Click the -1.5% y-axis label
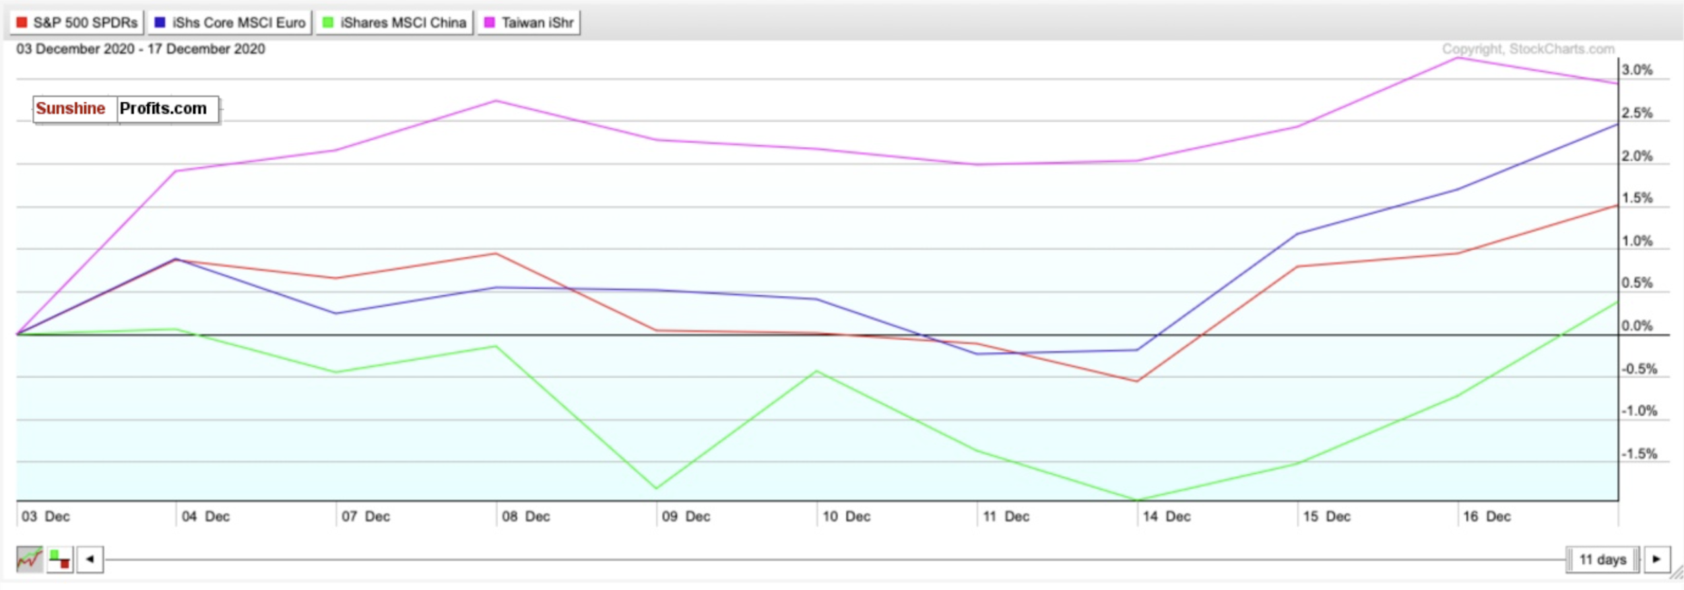The image size is (1684, 590). 1639,454
